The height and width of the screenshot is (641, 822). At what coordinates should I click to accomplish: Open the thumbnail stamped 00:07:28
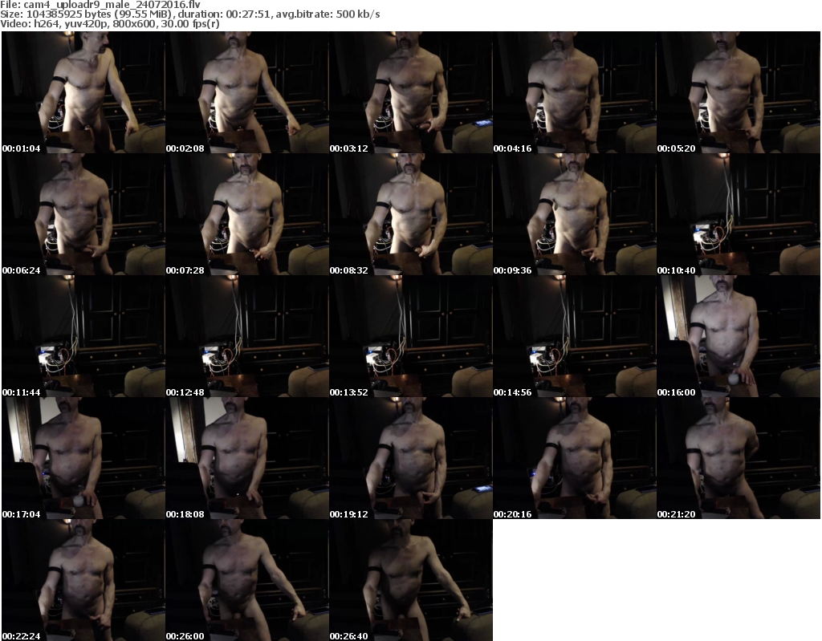[247, 214]
